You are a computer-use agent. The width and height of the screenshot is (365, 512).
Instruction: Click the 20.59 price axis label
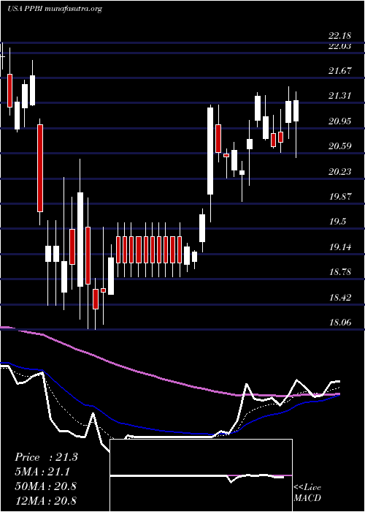[x=340, y=146]
